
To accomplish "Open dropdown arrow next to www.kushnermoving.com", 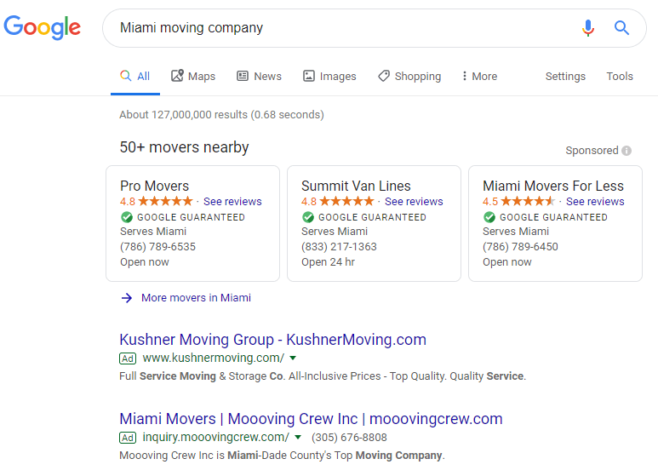I will (293, 358).
